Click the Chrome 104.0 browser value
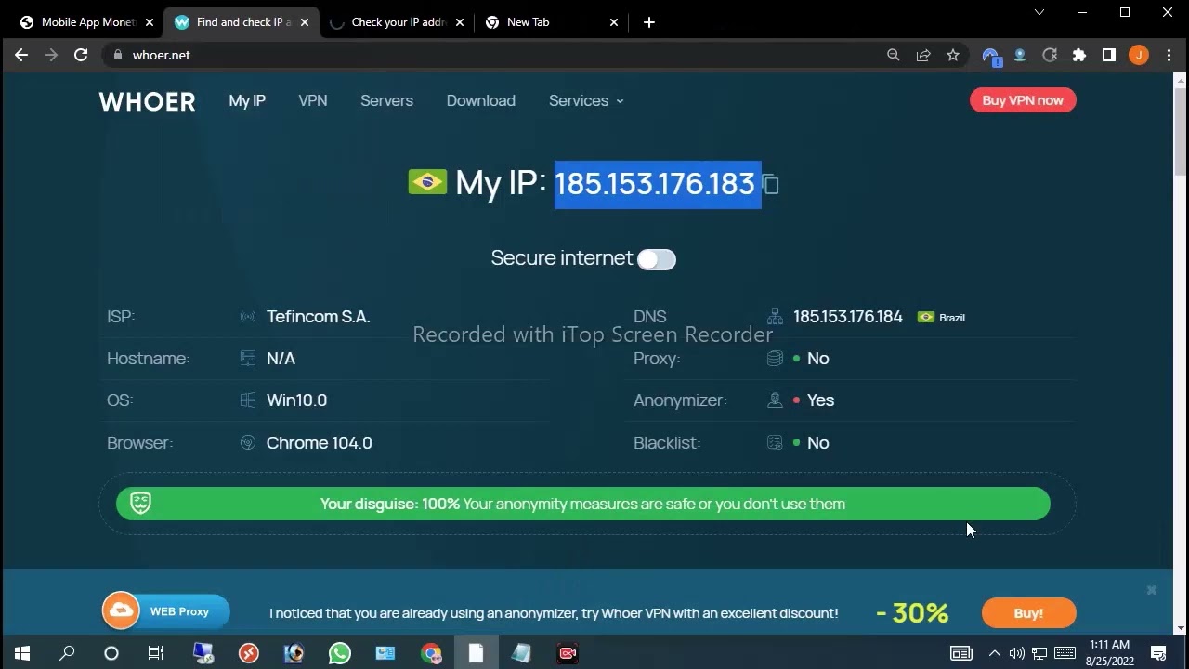This screenshot has height=669, width=1189. click(x=320, y=443)
